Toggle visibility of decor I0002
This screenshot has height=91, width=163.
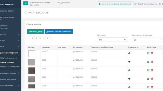129,62
